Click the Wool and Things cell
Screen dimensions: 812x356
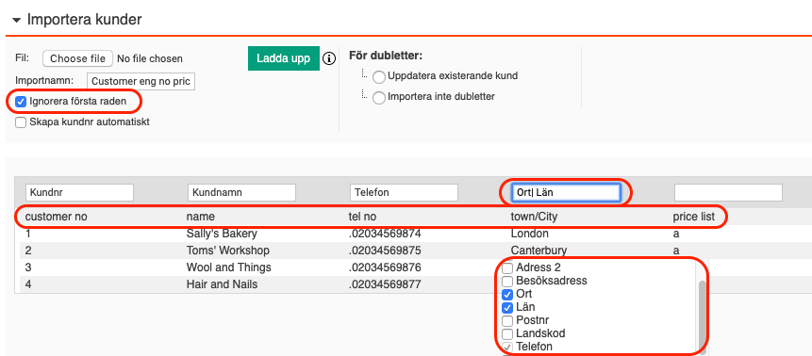point(229,267)
